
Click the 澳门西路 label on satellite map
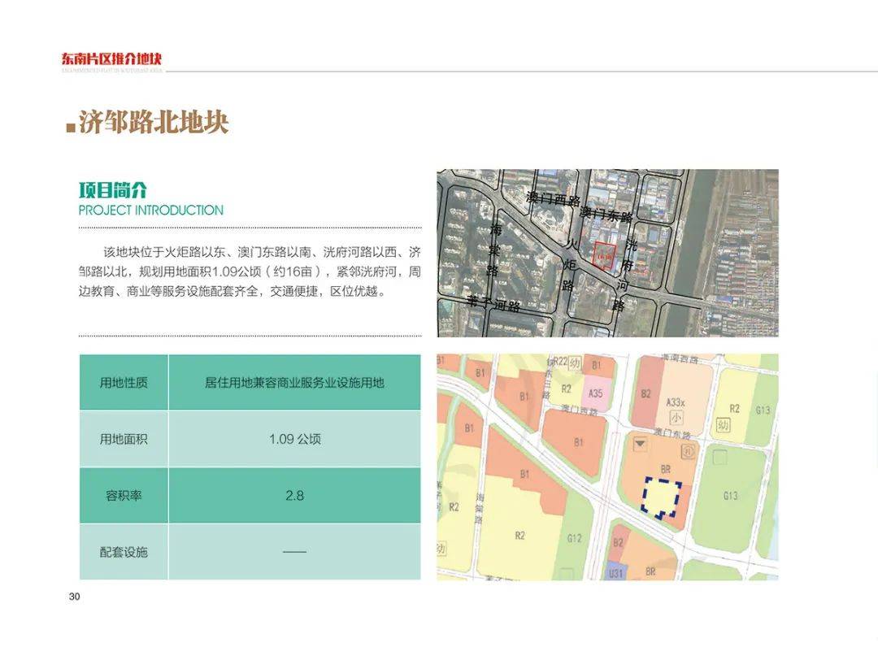click(x=554, y=198)
